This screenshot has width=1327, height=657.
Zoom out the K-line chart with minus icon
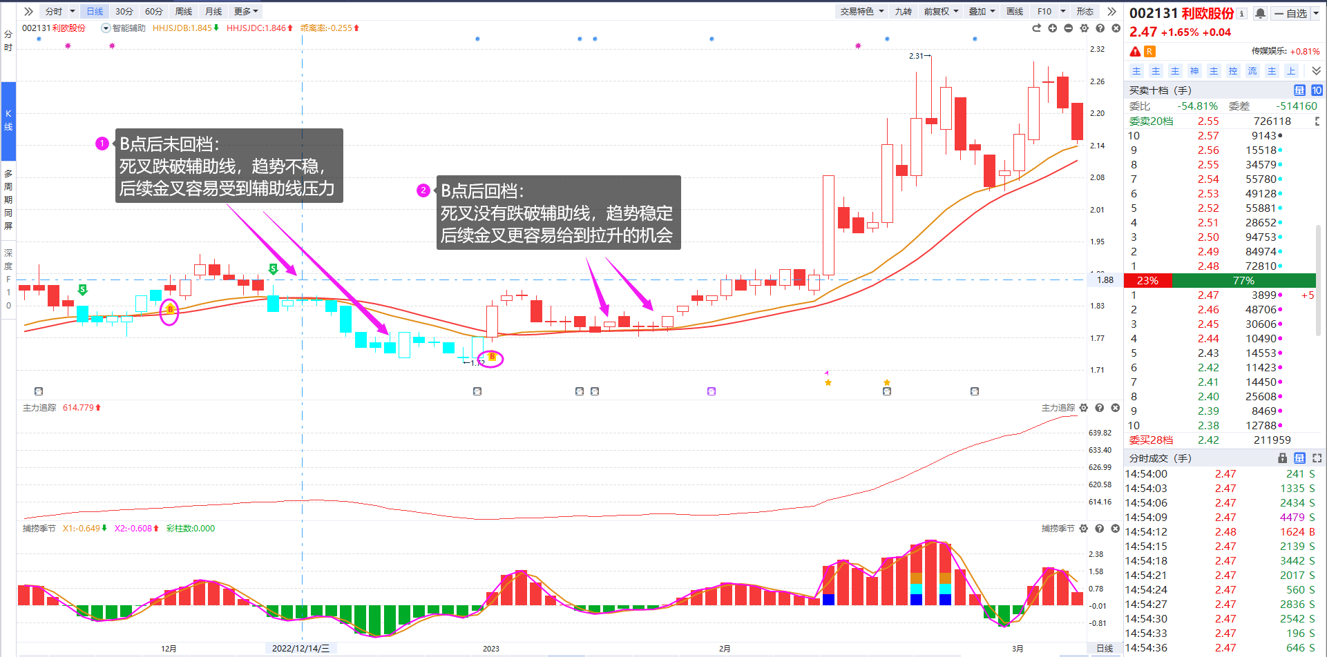coord(1068,28)
